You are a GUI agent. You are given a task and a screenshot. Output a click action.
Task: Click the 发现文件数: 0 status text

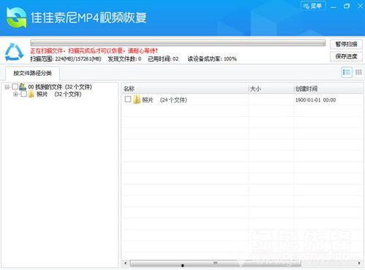(124, 59)
